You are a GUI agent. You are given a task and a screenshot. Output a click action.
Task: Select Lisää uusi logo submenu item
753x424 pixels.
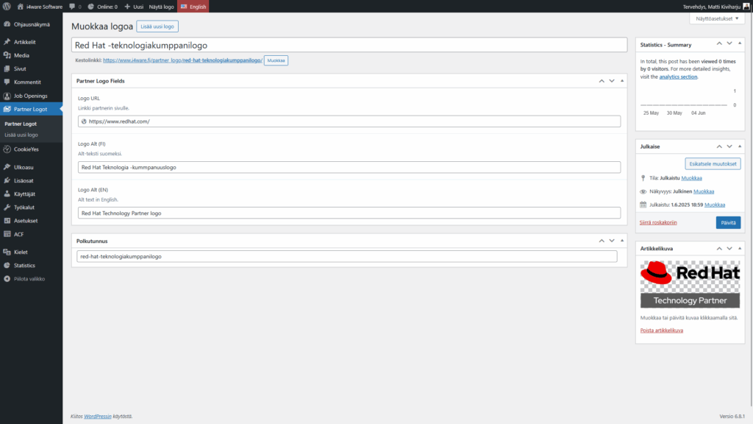tap(21, 135)
